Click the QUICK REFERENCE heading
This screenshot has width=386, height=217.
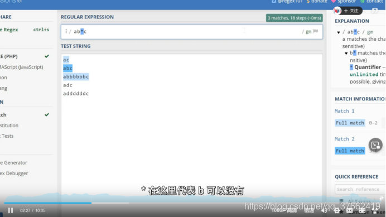click(x=356, y=177)
